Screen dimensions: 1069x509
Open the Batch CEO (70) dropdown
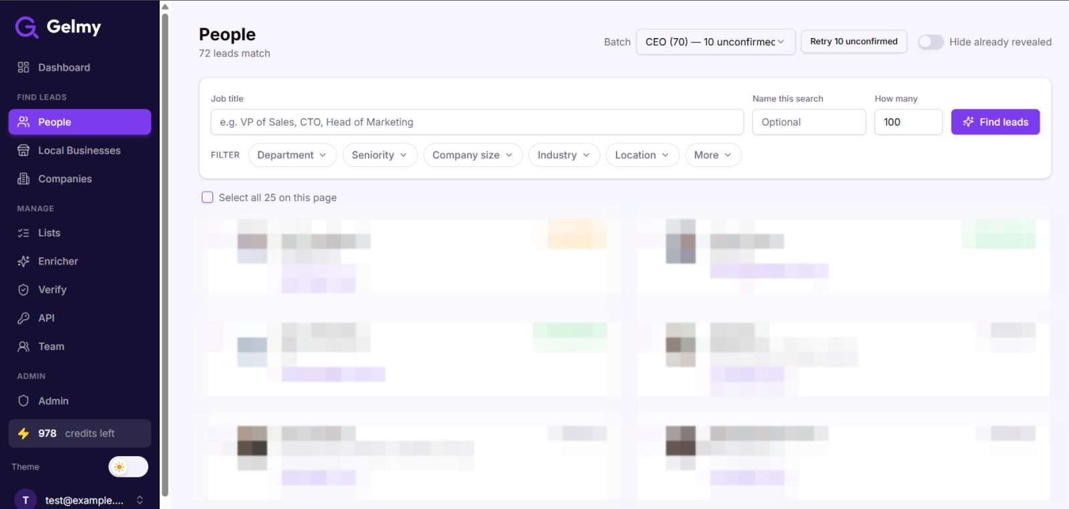click(716, 41)
